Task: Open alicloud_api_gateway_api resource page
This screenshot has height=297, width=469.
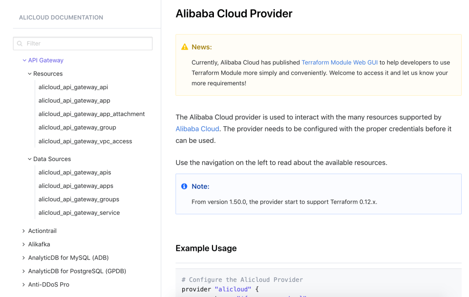Action: coord(73,87)
